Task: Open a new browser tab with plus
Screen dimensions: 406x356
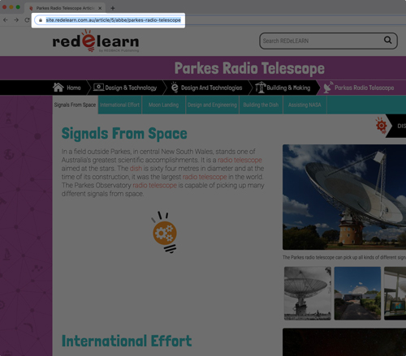Action: click(113, 8)
